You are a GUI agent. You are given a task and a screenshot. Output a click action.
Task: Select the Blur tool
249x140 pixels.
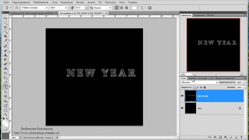[5, 73]
